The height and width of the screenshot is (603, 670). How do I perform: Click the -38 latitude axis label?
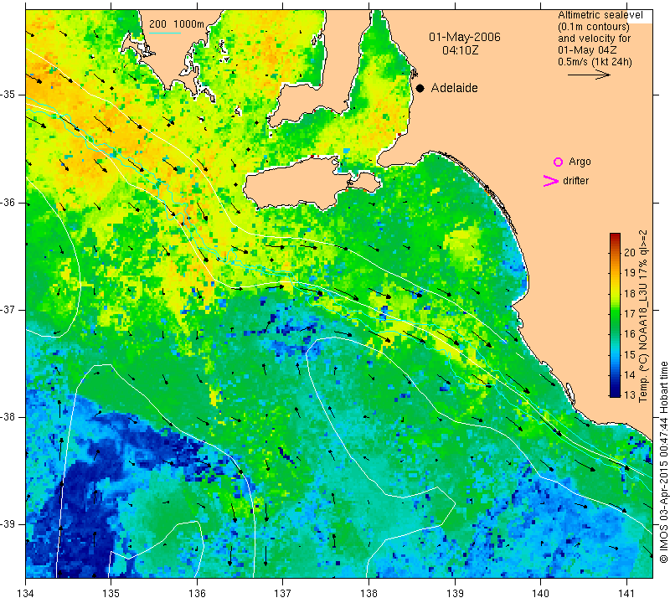tap(8, 417)
